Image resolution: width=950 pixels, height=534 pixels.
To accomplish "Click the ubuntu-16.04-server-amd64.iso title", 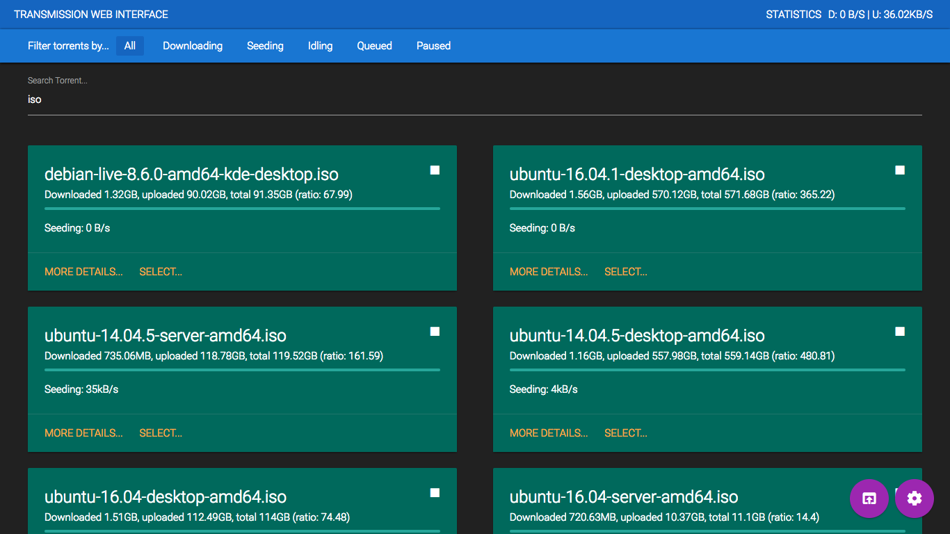I will point(624,497).
